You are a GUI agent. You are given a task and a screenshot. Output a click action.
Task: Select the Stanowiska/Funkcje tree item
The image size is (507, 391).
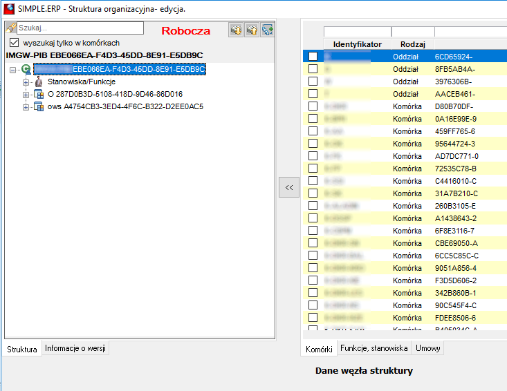tap(82, 82)
